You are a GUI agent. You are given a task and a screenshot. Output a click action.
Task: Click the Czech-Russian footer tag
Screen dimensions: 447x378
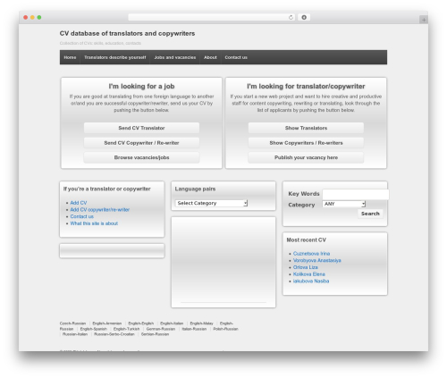(x=72, y=323)
